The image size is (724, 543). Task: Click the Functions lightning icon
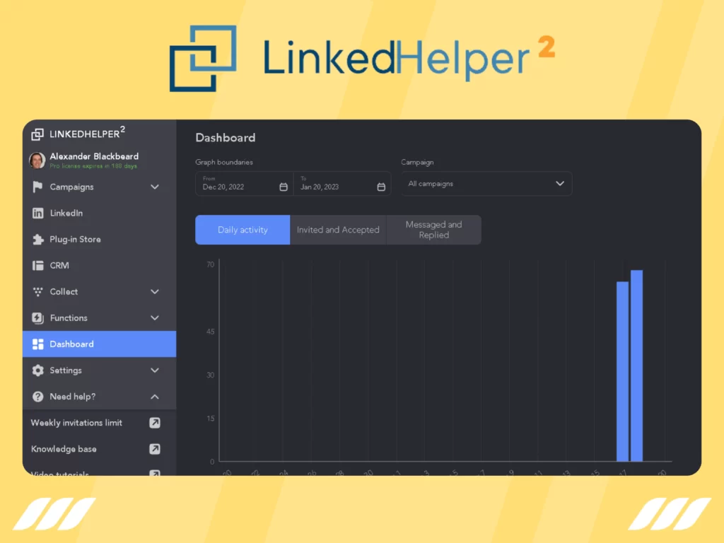[x=38, y=317]
